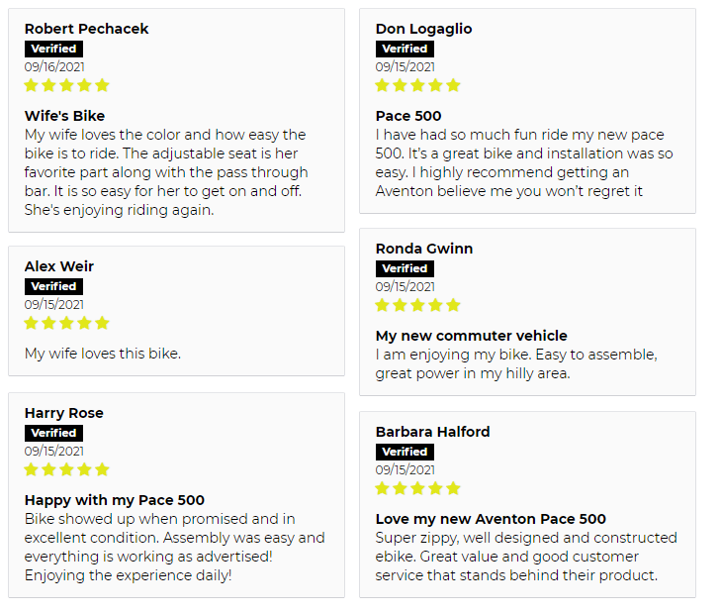Click the Verified badge under Harry Rose

coord(53,433)
